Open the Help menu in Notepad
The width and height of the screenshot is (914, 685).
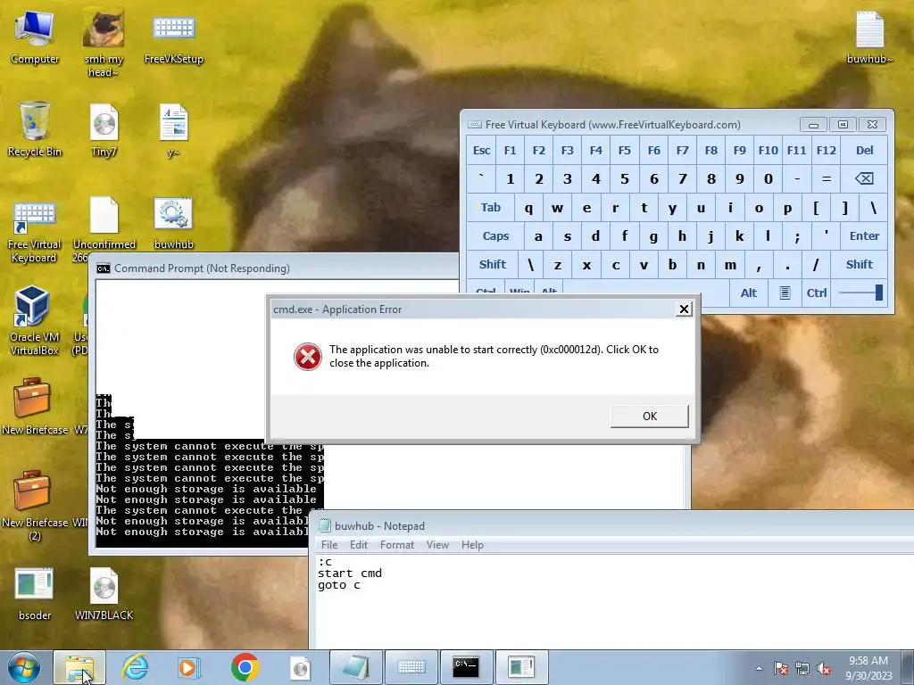472,545
